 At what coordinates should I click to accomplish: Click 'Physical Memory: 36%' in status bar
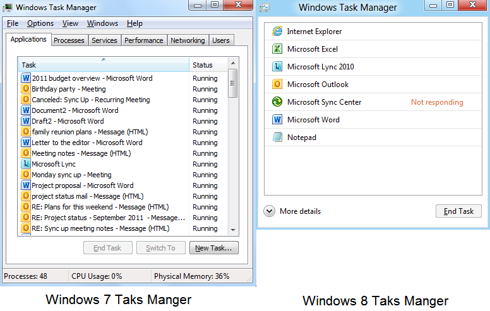[191, 276]
